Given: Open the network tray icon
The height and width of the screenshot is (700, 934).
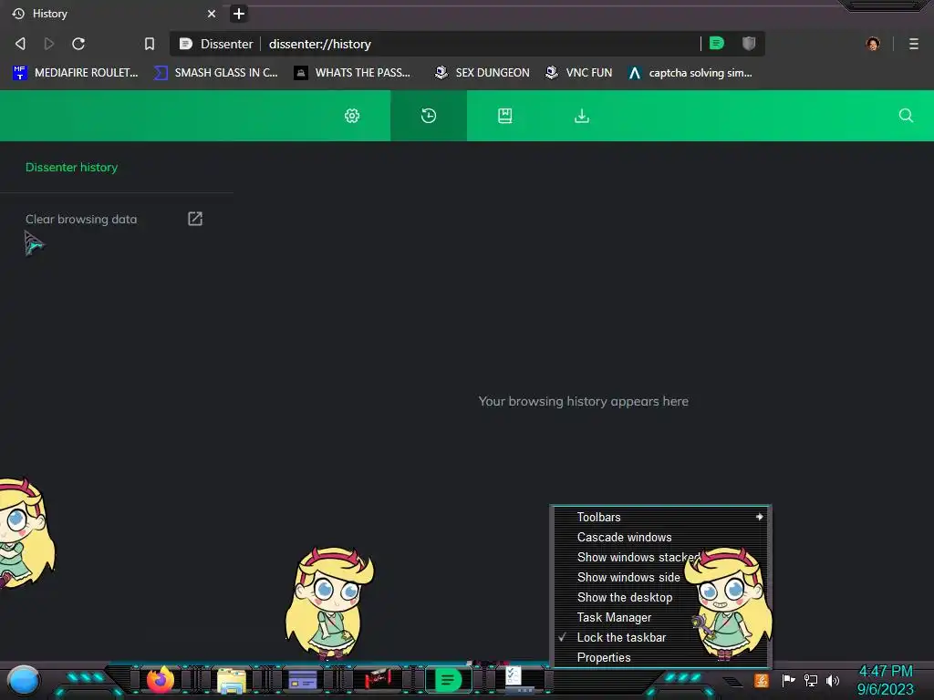Looking at the screenshot, I should [x=811, y=680].
